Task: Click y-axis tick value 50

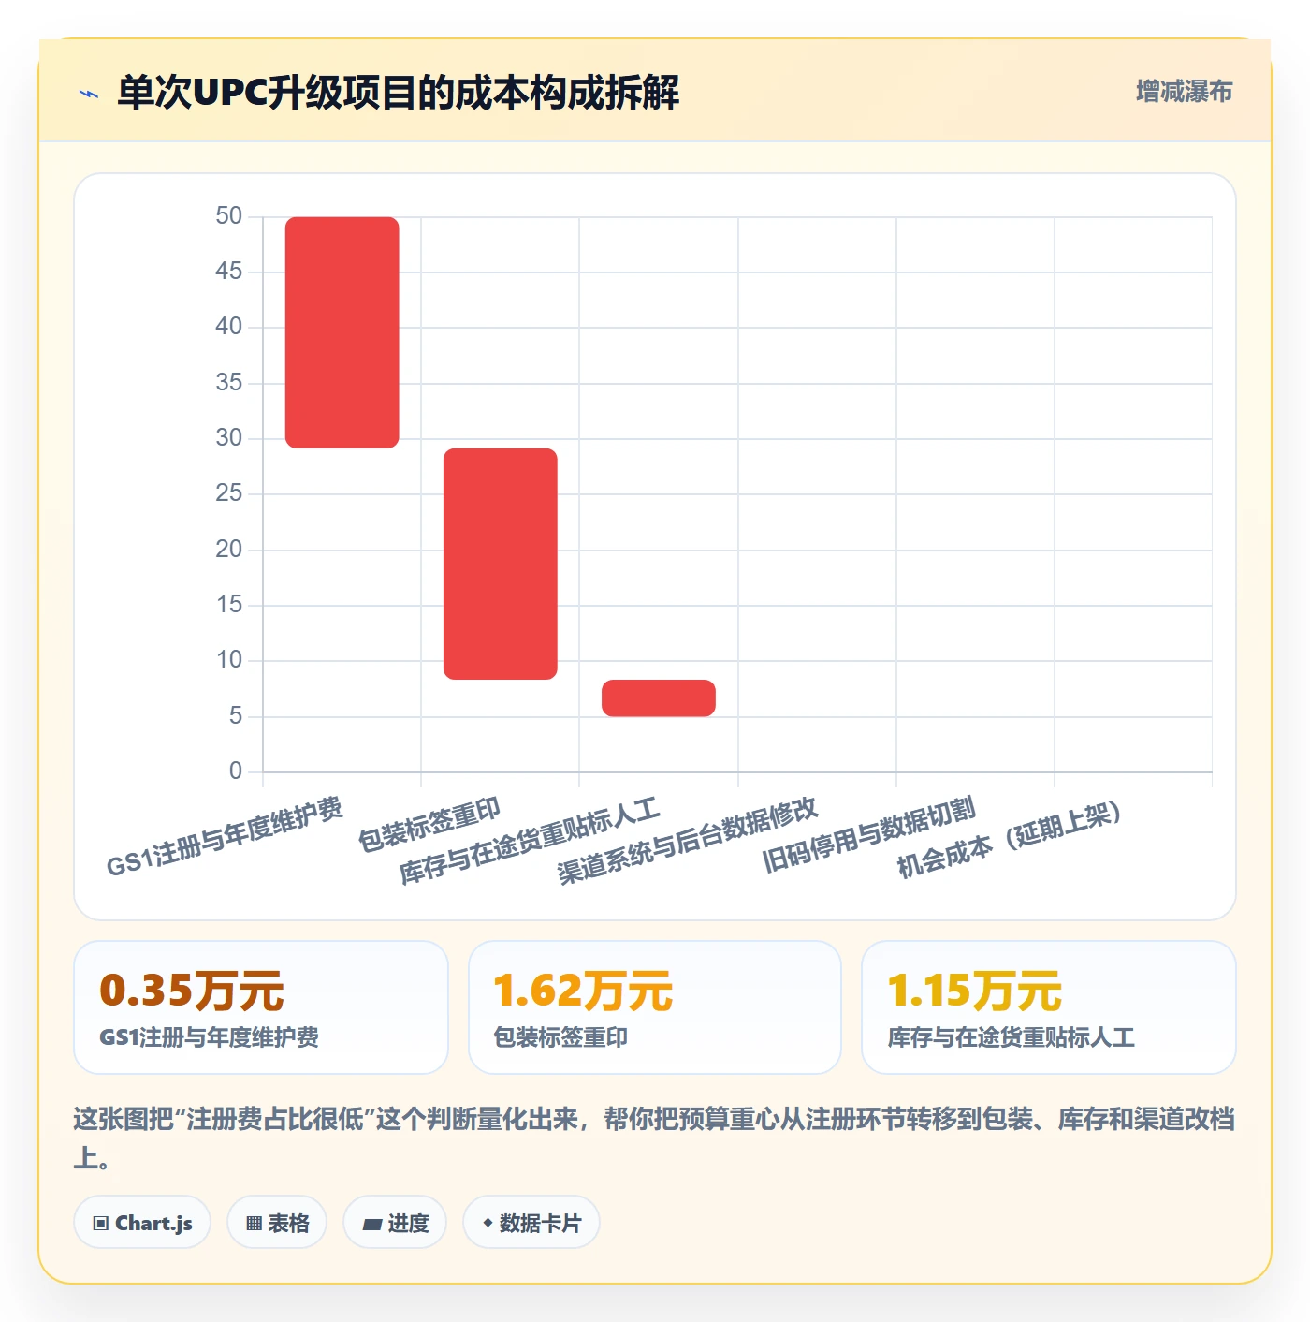Action: (228, 216)
